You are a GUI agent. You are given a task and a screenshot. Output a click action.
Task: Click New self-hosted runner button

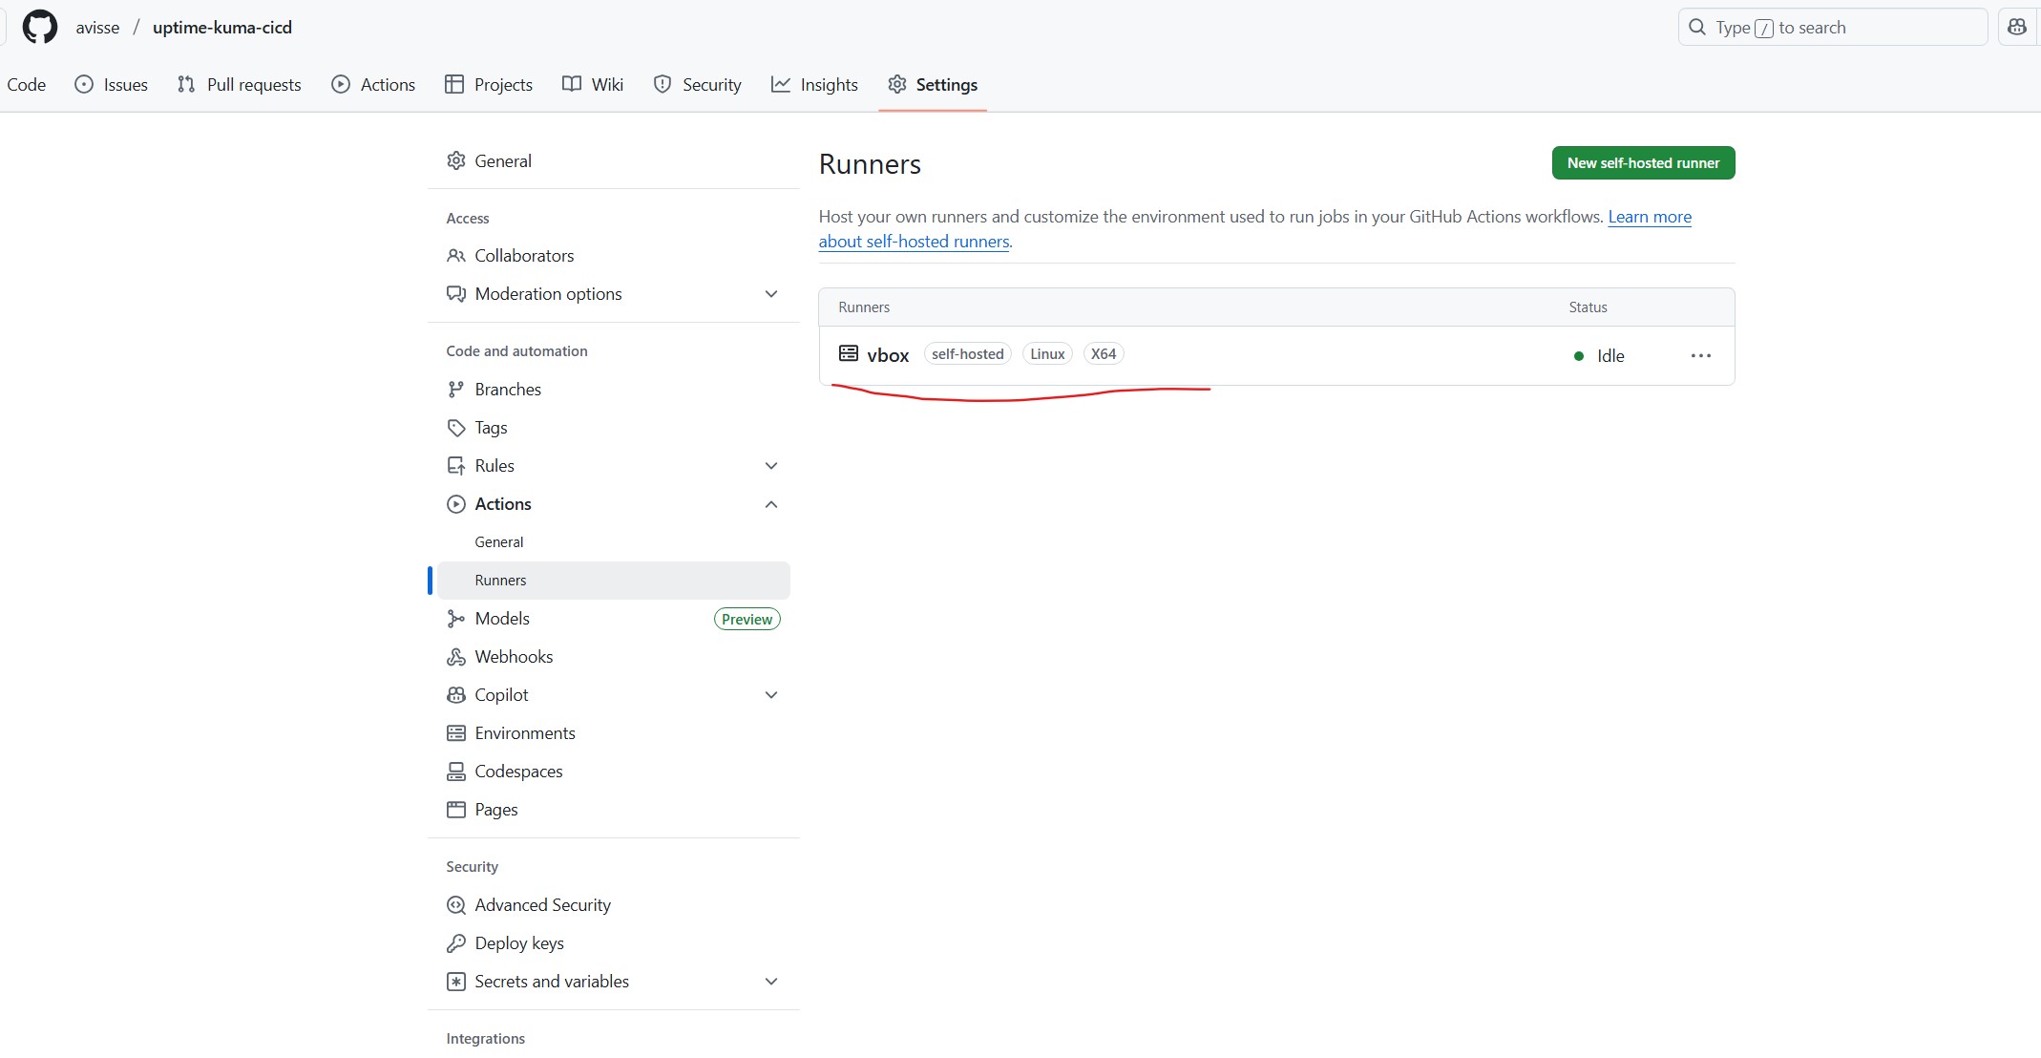[1643, 163]
